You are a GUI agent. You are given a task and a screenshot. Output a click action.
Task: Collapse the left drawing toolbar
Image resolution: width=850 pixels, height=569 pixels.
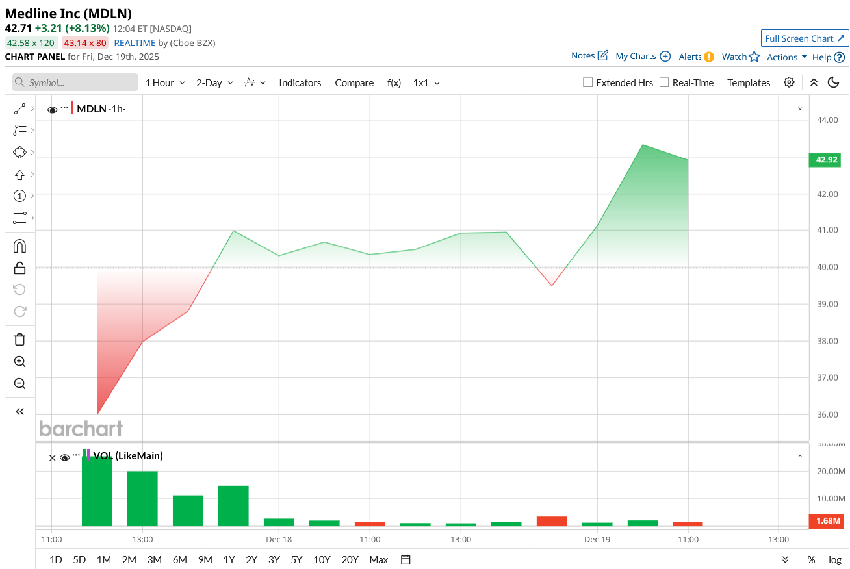(19, 411)
